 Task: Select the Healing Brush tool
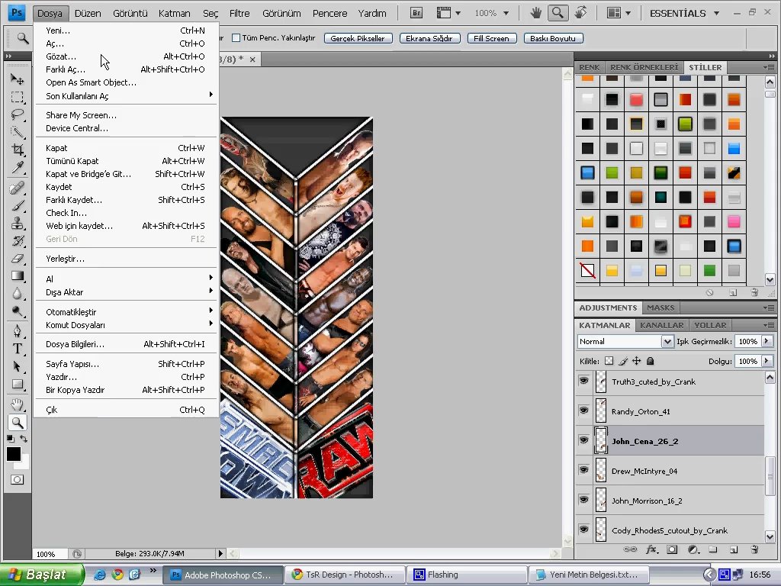click(x=18, y=188)
